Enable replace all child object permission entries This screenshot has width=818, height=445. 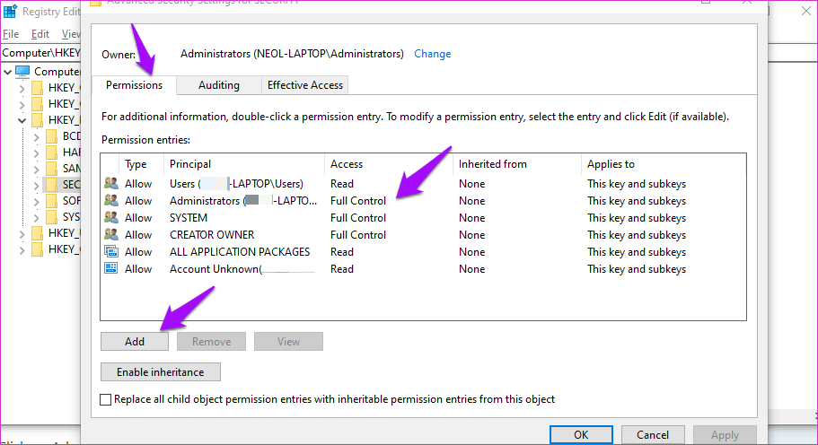coord(107,399)
